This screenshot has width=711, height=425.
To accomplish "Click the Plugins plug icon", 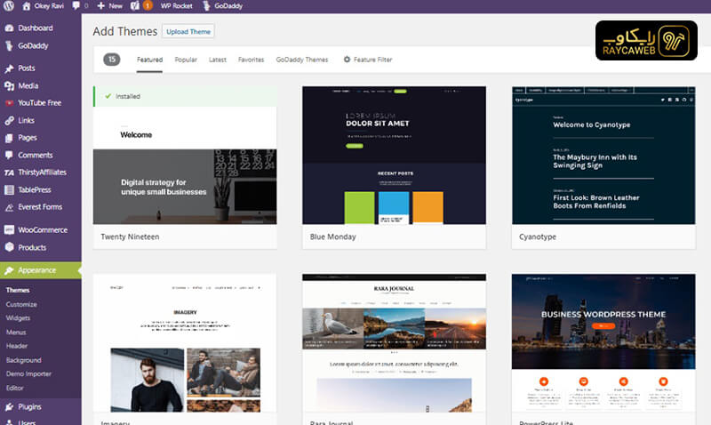I will [x=9, y=407].
